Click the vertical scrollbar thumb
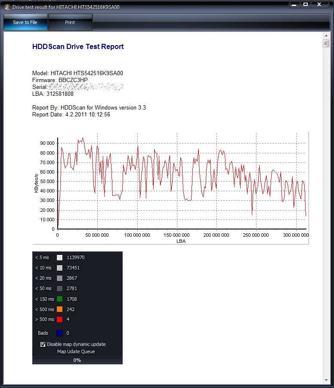The width and height of the screenshot is (334, 388). 326,44
